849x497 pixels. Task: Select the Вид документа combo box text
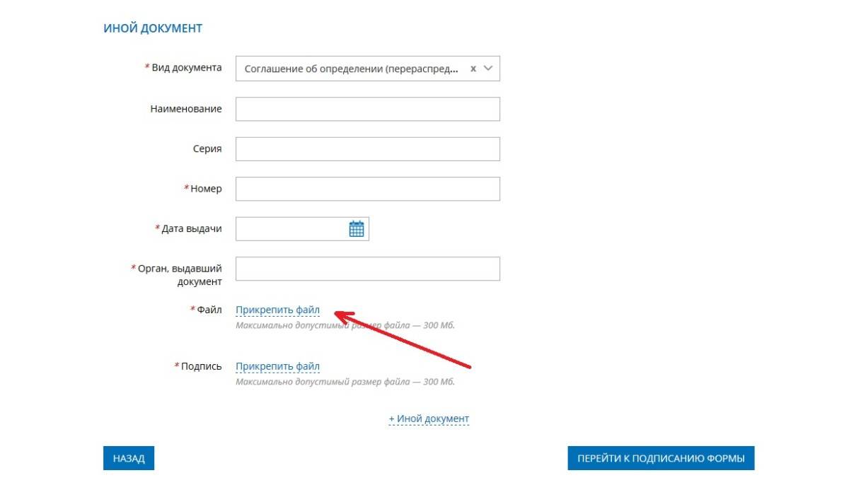[351, 69]
